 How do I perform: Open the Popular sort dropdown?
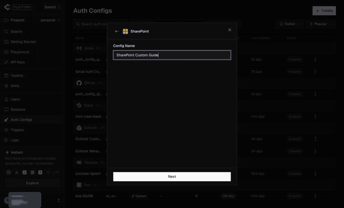pyautogui.click(x=321, y=24)
